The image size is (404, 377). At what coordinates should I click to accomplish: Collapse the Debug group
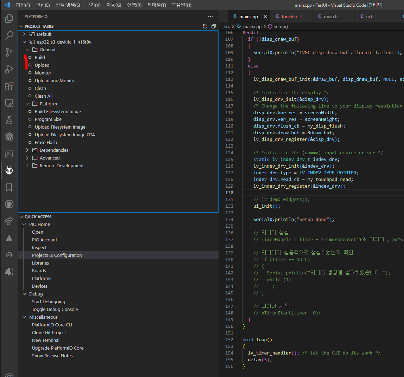tap(25, 294)
